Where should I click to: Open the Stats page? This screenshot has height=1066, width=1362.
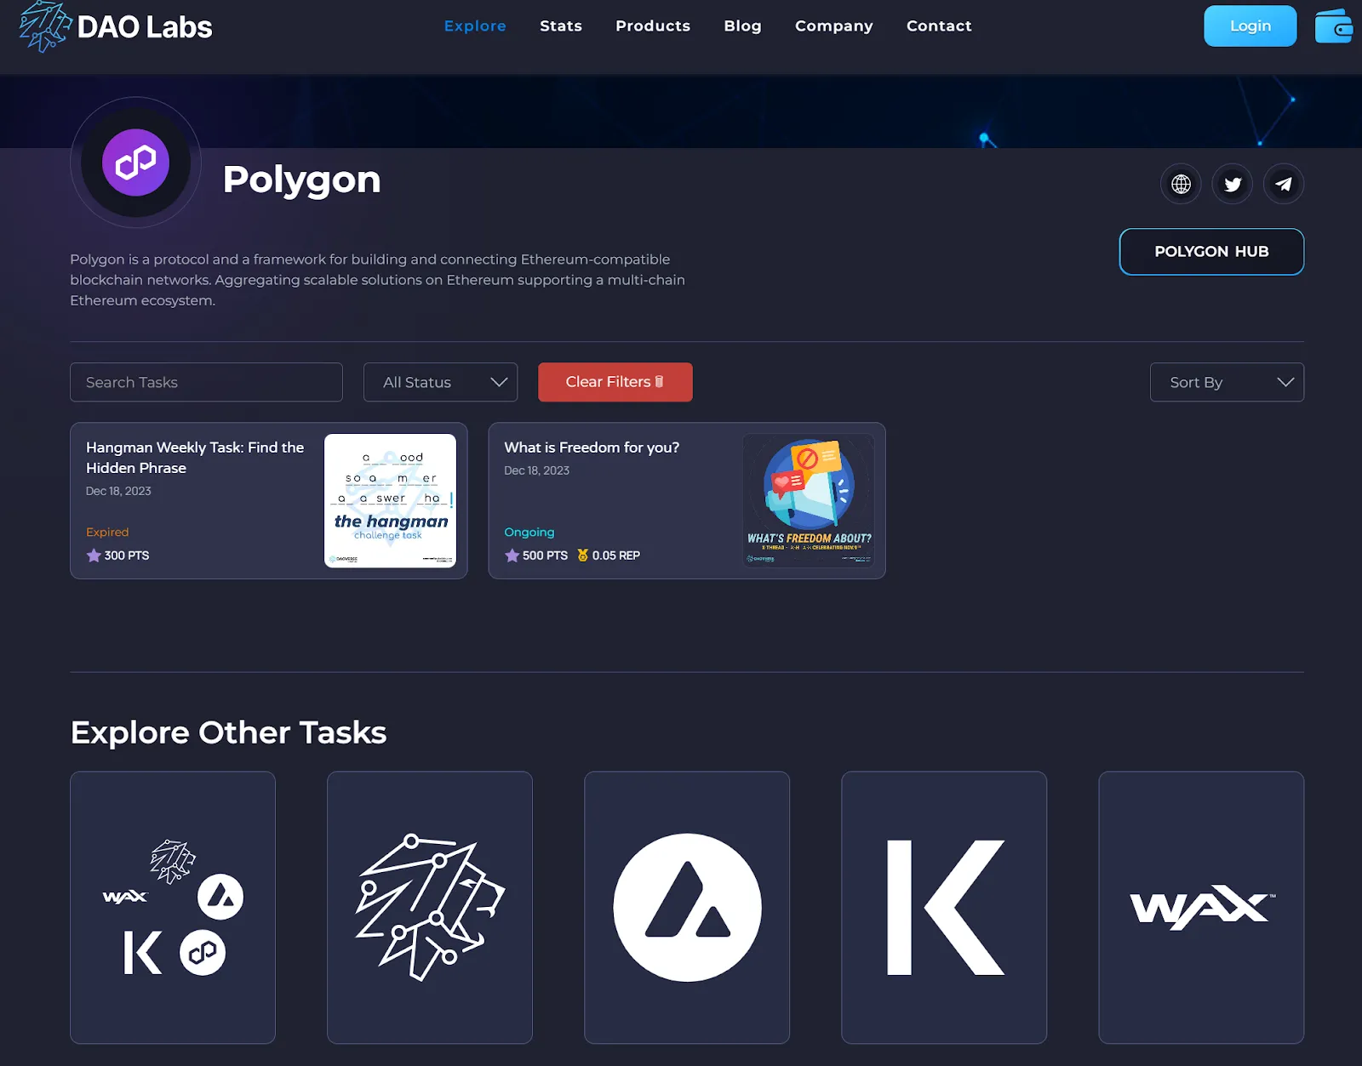[561, 26]
